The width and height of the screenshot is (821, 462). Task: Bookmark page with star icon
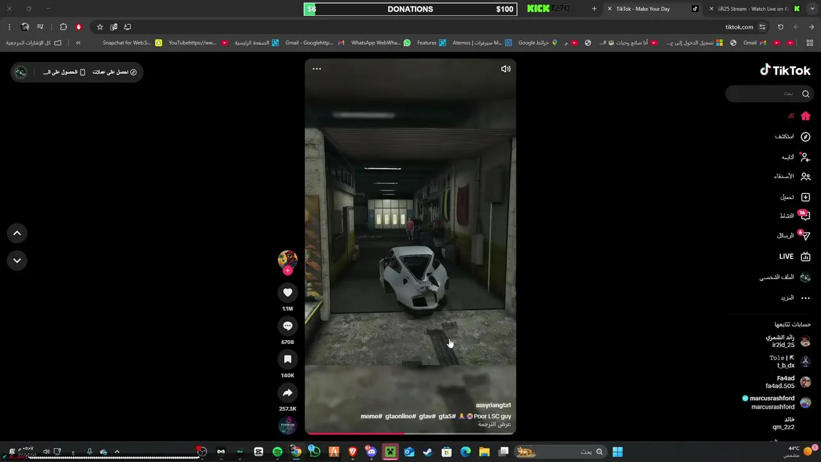(x=100, y=27)
